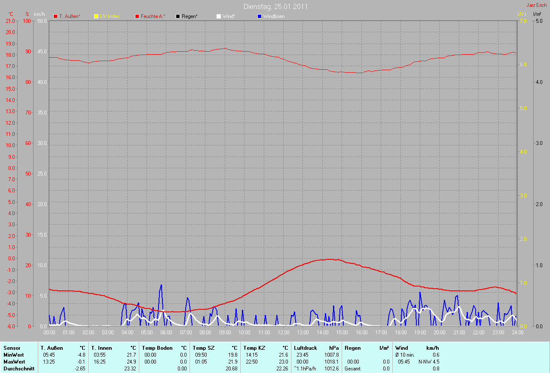This screenshot has width=550, height=373.
Task: Select the Durchschnitt row label
Action: point(19,369)
